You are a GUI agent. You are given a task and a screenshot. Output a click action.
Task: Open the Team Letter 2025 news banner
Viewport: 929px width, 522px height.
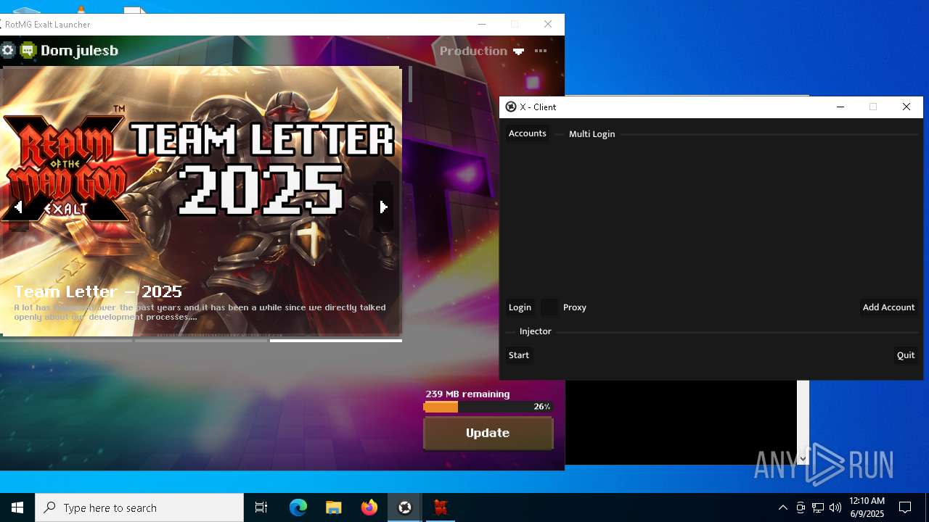pyautogui.click(x=201, y=200)
